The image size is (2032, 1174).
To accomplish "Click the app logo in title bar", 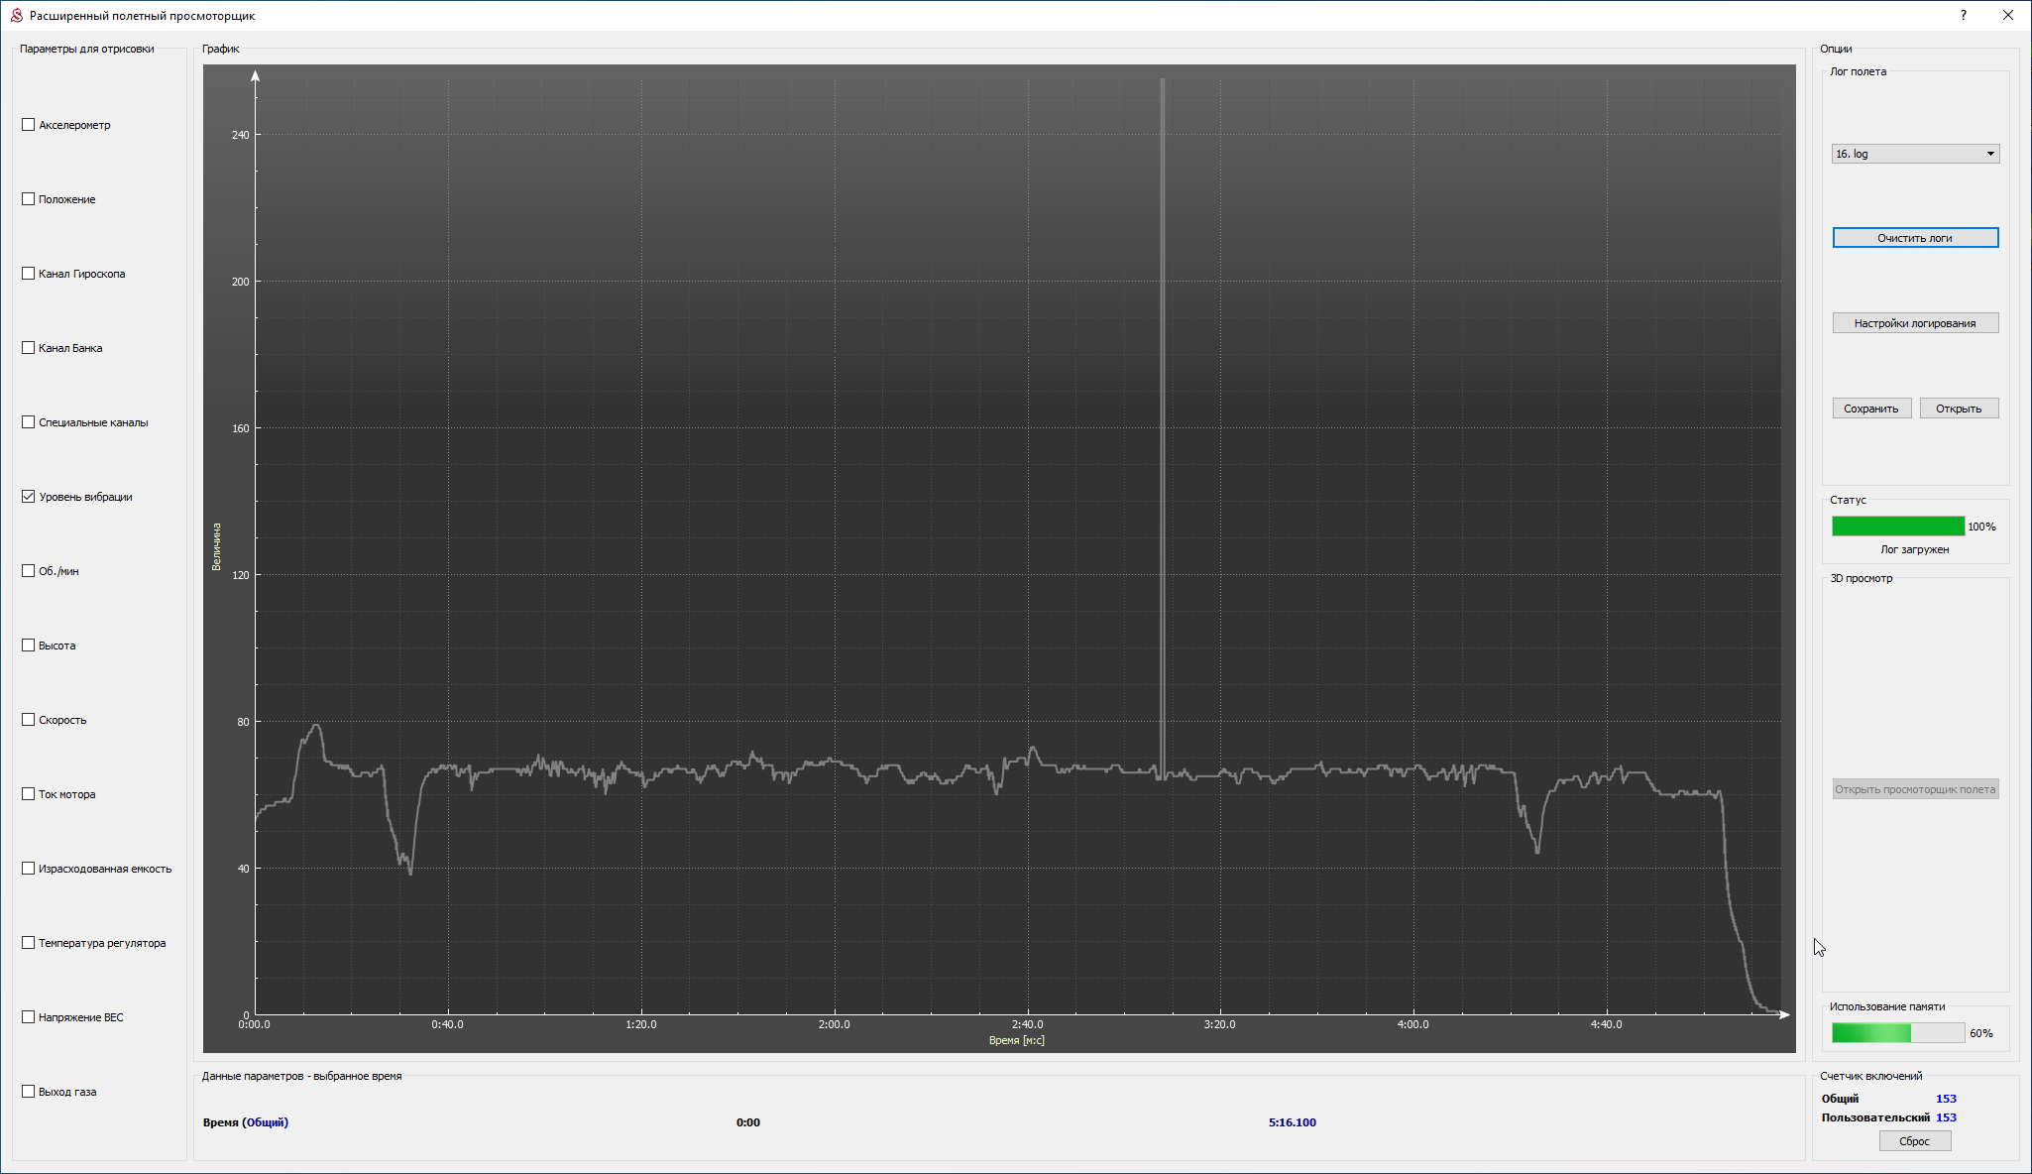I will pos(16,15).
